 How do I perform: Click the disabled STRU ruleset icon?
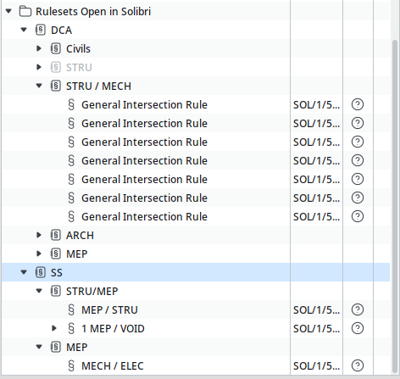click(56, 67)
